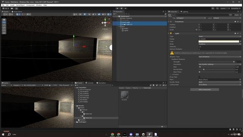Toggle the scale constrain proportions link
Image resolution: width=243 pixels, height=137 pixels.
point(197,30)
